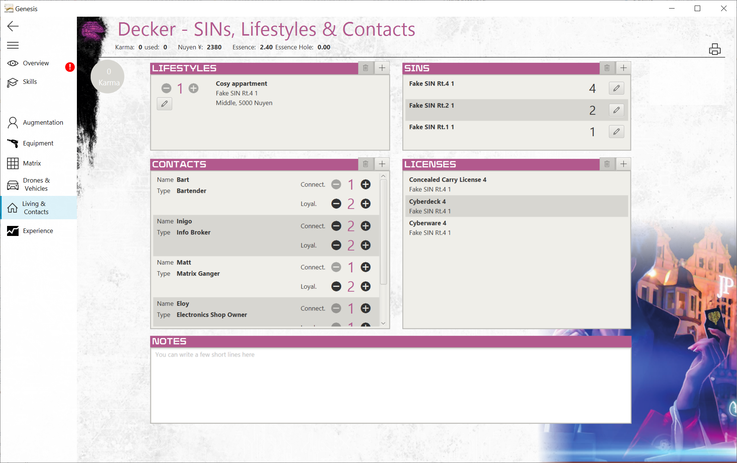This screenshot has width=737, height=463.
Task: Add a new lifestyle with plus icon
Action: 382,68
